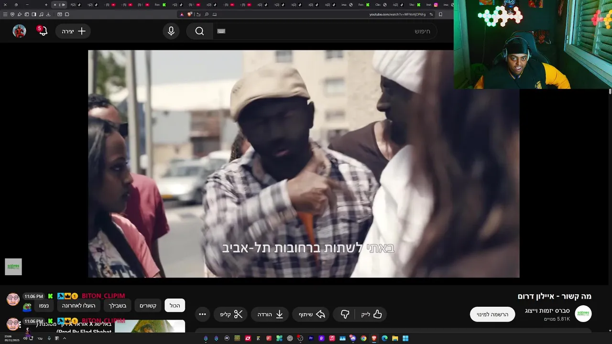
Task: Click the browser zoom magnifier toolbar icon
Action: (x=207, y=14)
